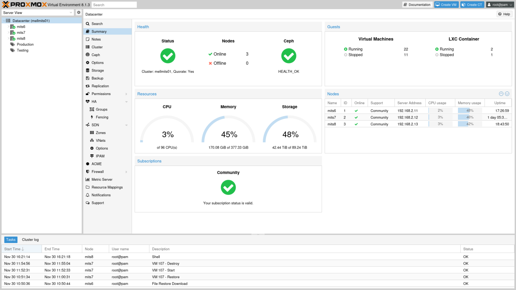
Task: Expand the Firewall submenu arrow
Action: (126, 171)
